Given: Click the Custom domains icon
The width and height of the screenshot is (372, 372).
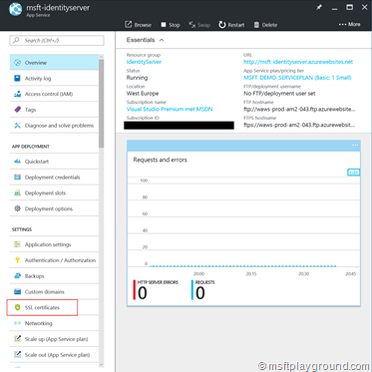Looking at the screenshot, I should (17, 292).
